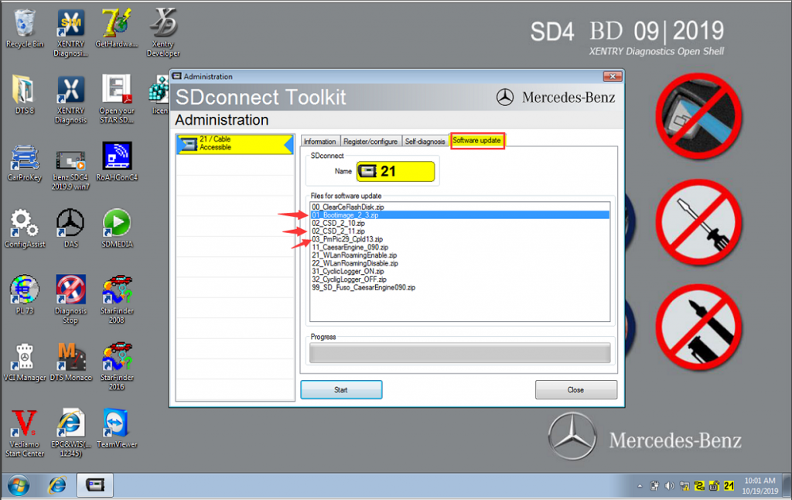Launch Internet Explorer from the taskbar
The height and width of the screenshot is (500, 792).
click(x=57, y=485)
